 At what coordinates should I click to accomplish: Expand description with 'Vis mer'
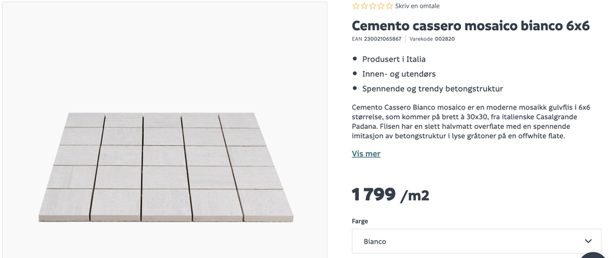366,154
